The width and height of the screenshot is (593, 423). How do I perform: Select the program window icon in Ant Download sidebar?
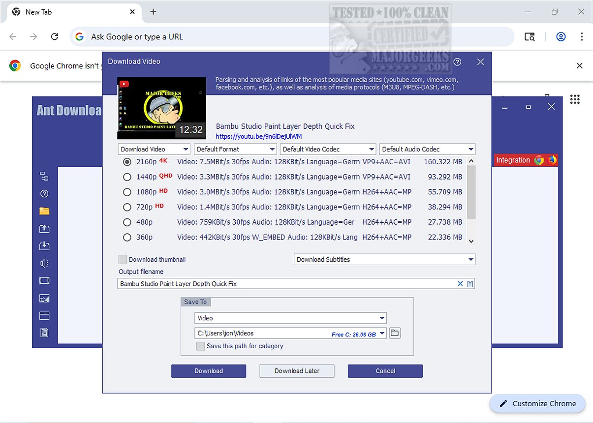point(44,316)
